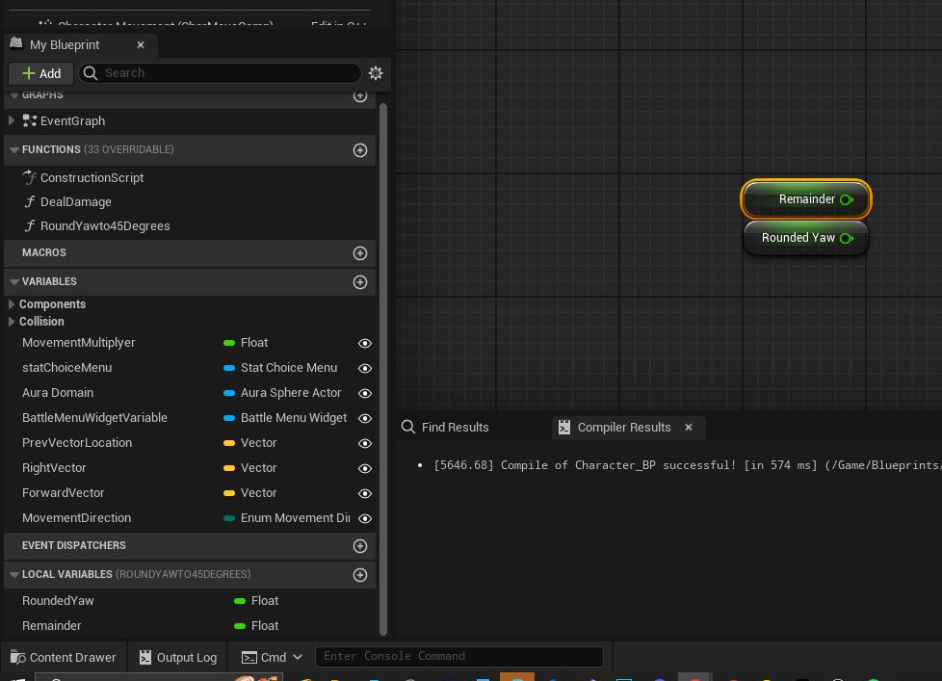Add a new local variable
The height and width of the screenshot is (681, 942).
[360, 575]
